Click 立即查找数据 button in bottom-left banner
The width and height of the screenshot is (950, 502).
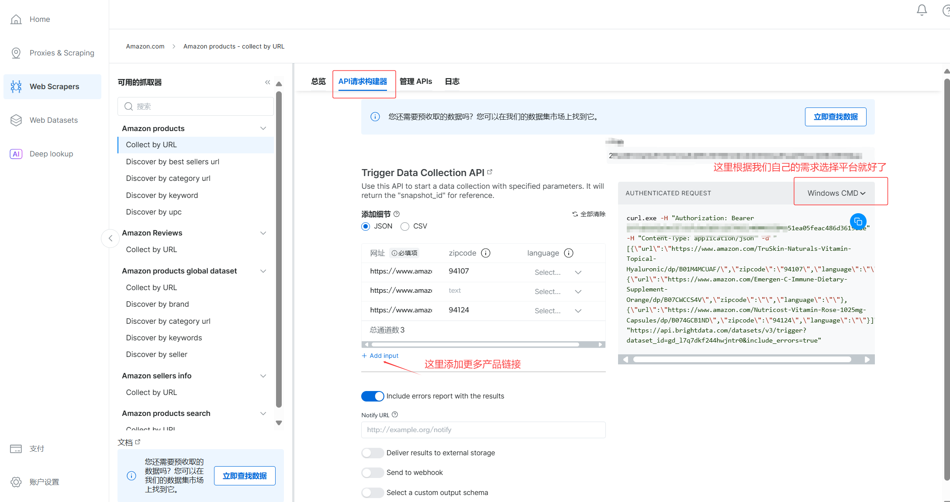[245, 476]
